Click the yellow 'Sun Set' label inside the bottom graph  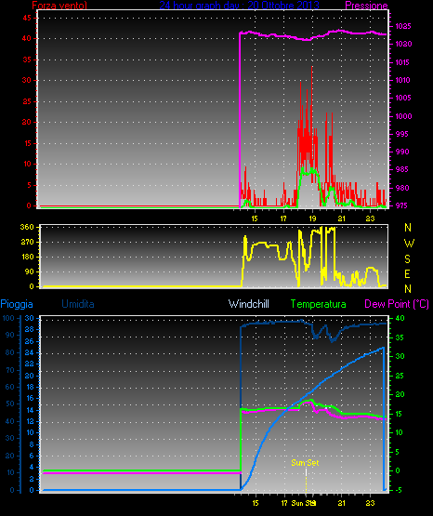pos(305,463)
